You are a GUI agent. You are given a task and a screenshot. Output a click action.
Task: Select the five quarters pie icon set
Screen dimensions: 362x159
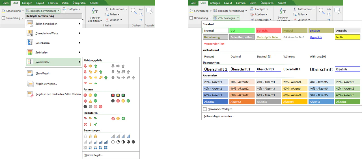point(123,142)
